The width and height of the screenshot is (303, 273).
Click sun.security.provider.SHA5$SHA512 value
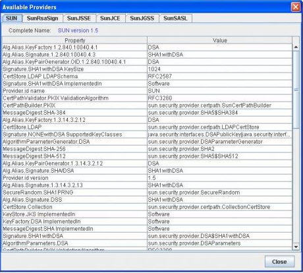220,156
